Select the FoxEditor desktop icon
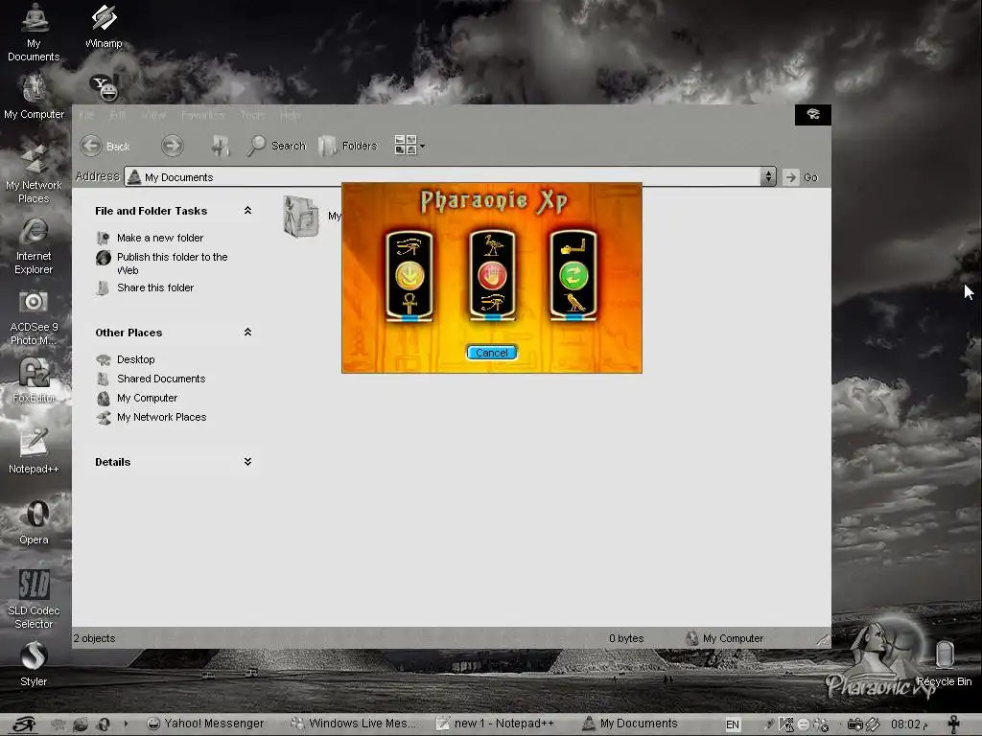 34,380
